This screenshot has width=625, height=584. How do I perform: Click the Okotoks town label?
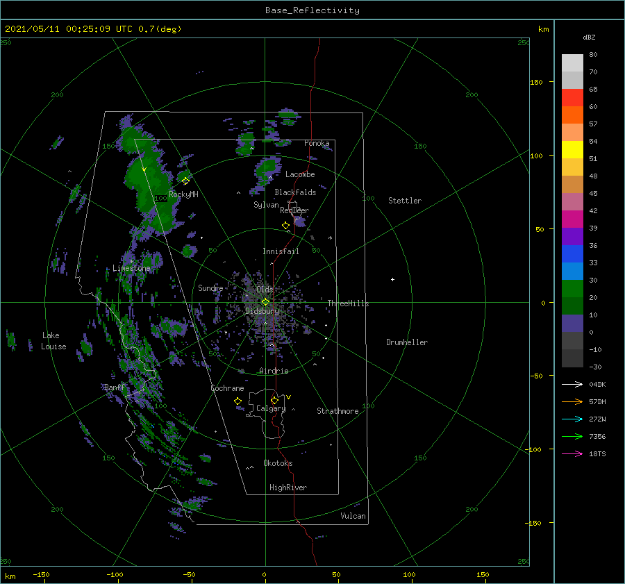tap(278, 462)
